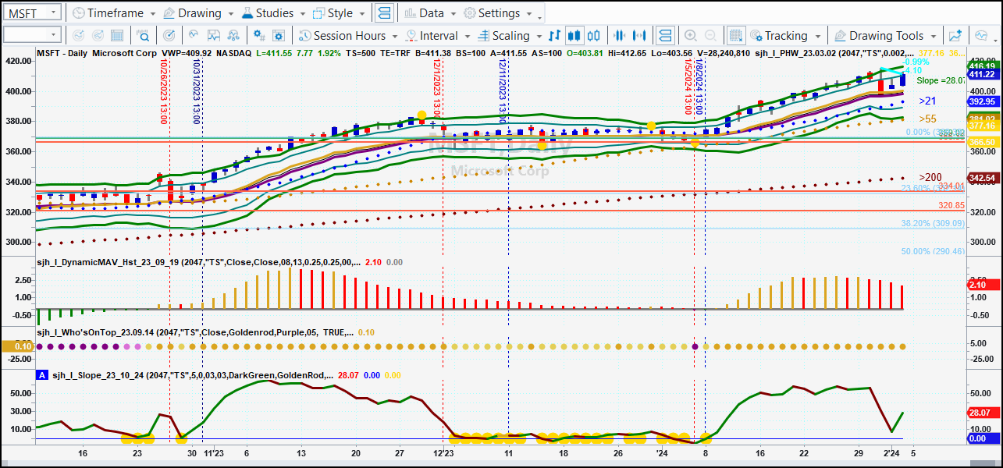Open the gear-with-hash settings icon
Screen dimensions: 1003x468
(x=258, y=36)
